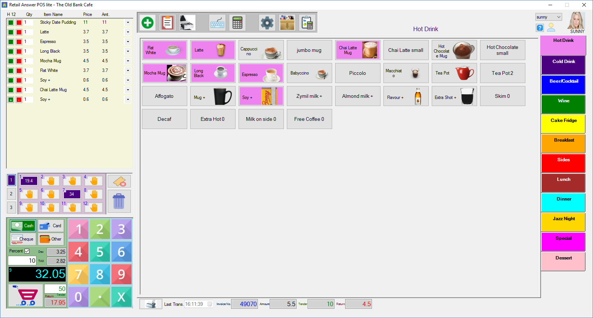Image resolution: width=593 pixels, height=318 pixels.
Task: Toggle the Percent checkbox
Action: pos(27,251)
